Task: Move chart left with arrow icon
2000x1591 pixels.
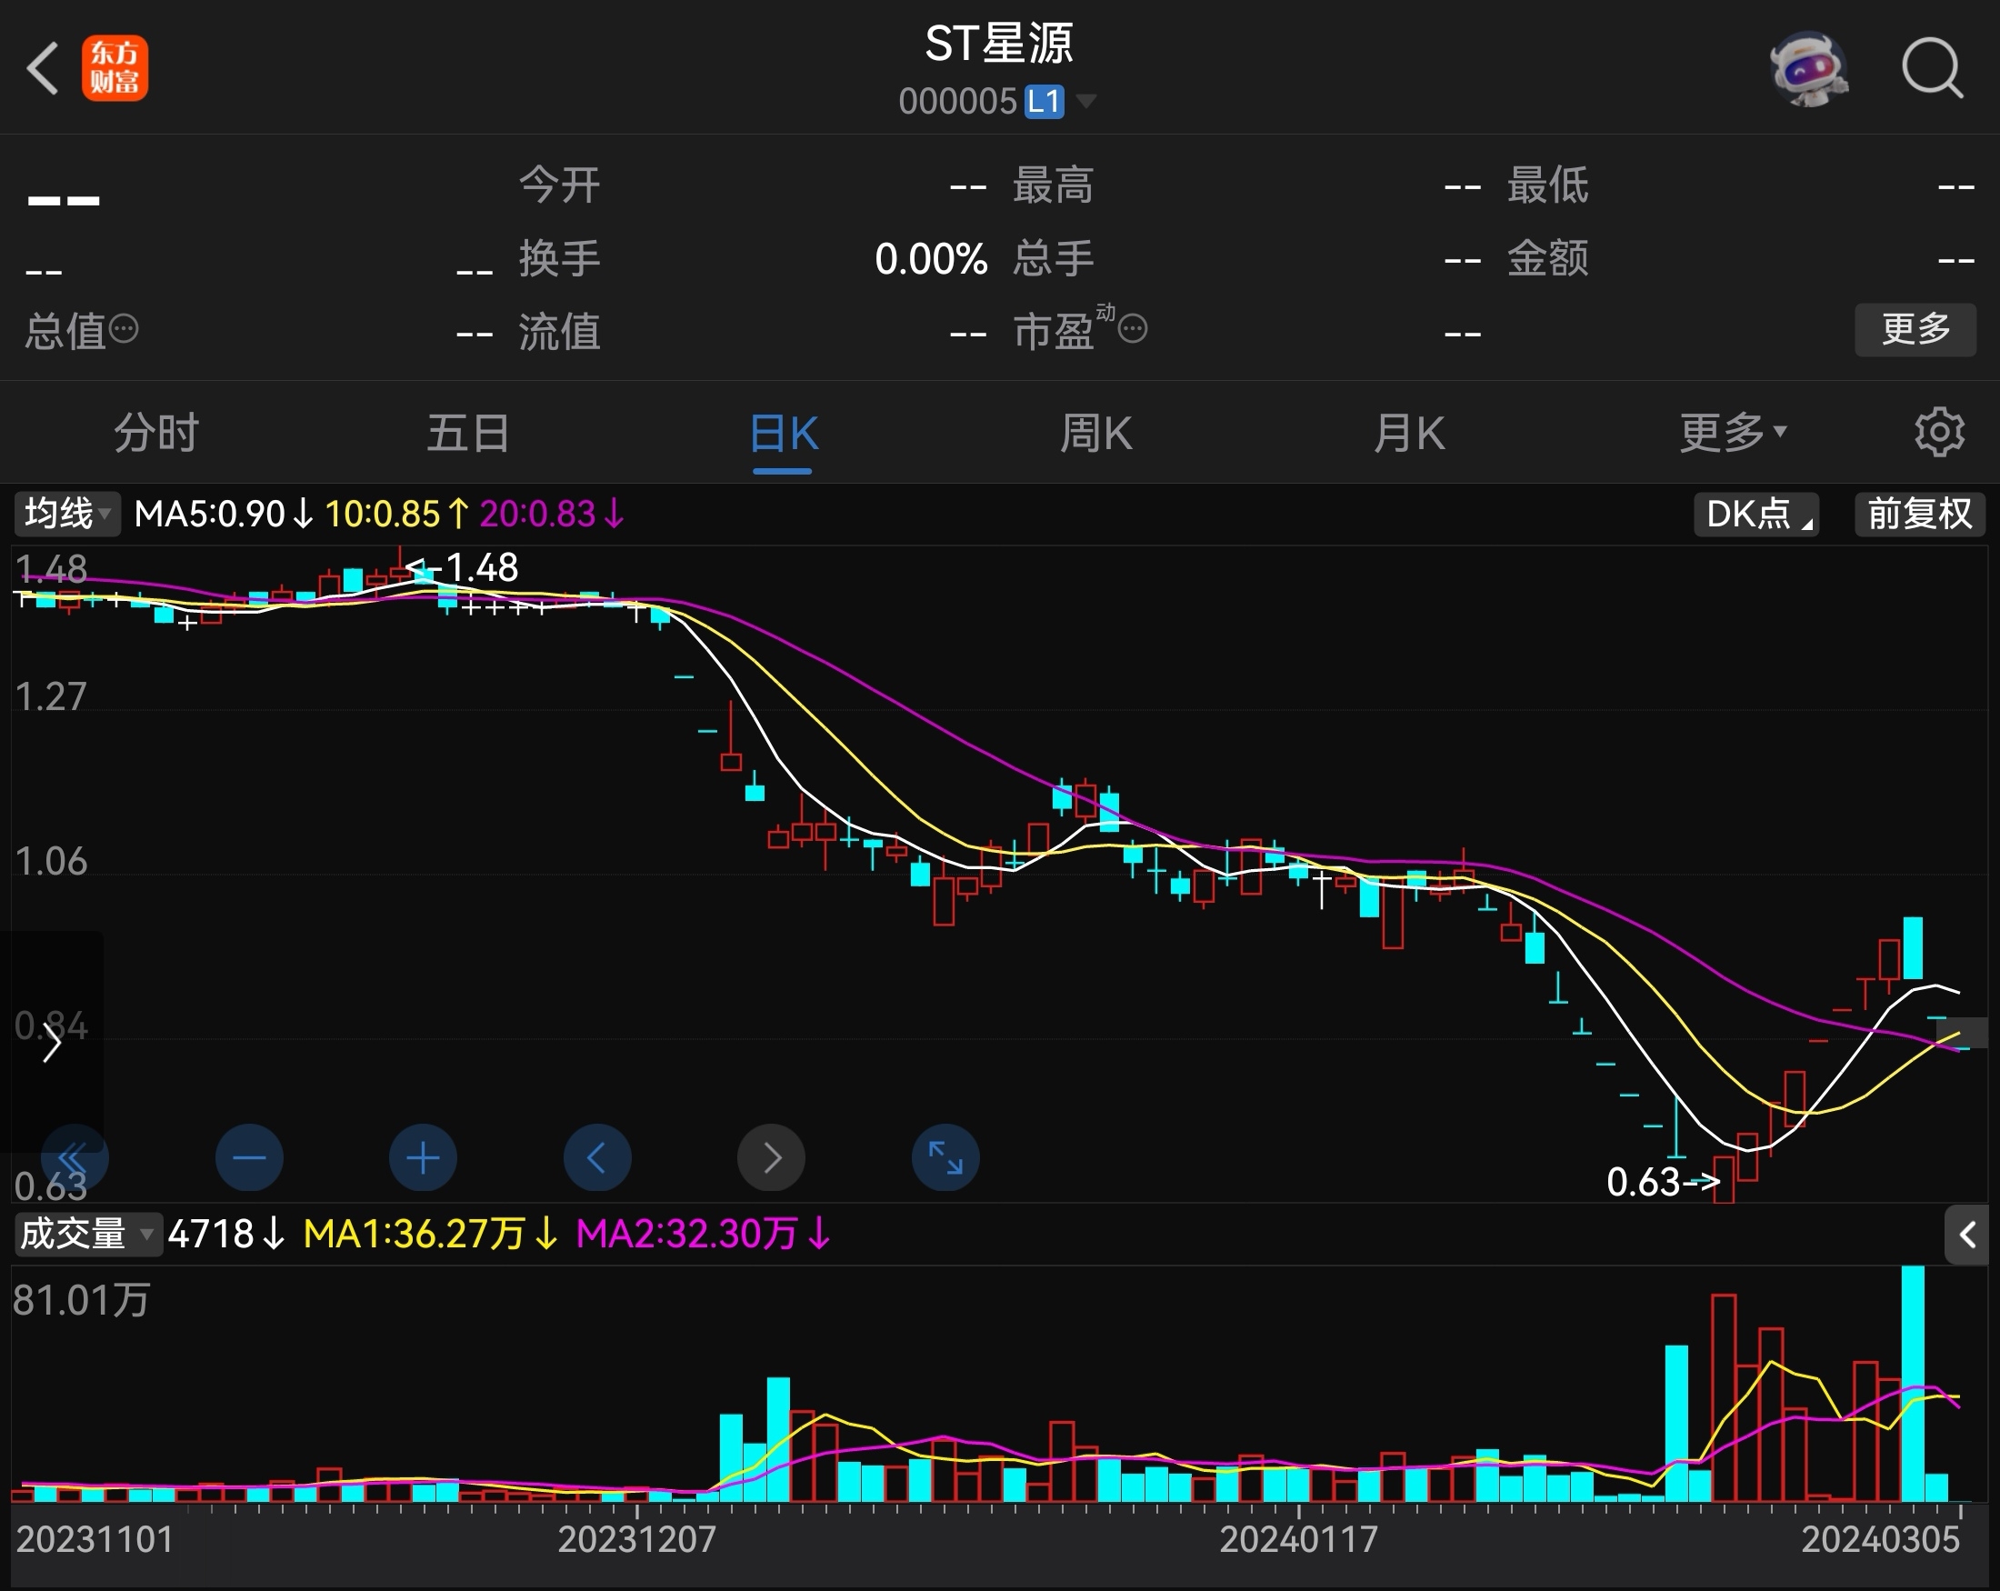Action: [x=596, y=1157]
